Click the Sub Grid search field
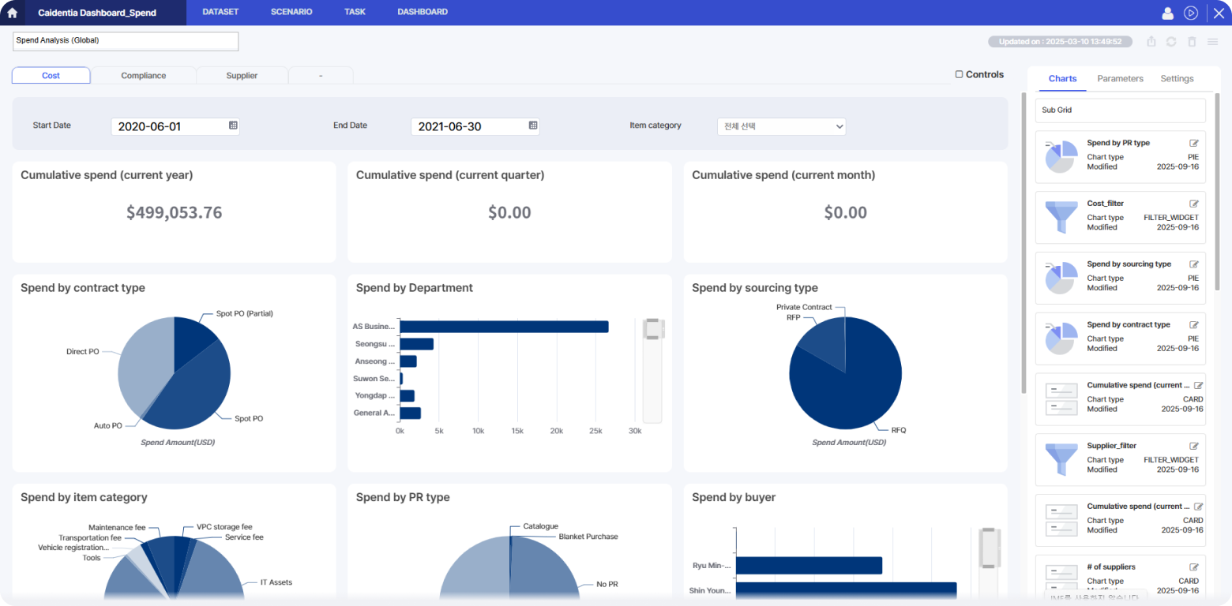The image size is (1232, 606). coord(1120,110)
